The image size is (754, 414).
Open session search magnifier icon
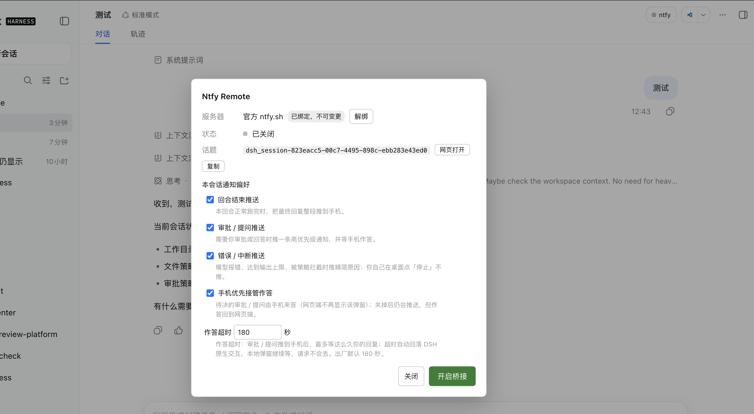(28, 80)
